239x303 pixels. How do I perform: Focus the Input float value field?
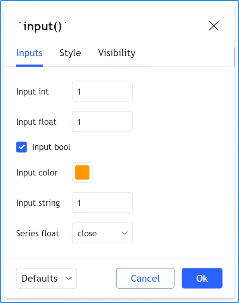102,122
